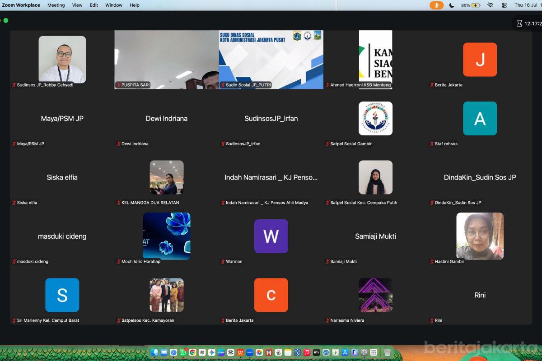The width and height of the screenshot is (542, 361).
Task: Open Control Center from menu bar
Action: [x=504, y=5]
